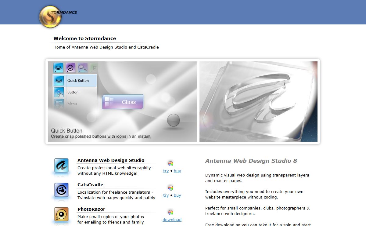Open the buy link for CatsCradle
Image resolution: width=366 pixels, height=226 pixels.
pyautogui.click(x=177, y=195)
